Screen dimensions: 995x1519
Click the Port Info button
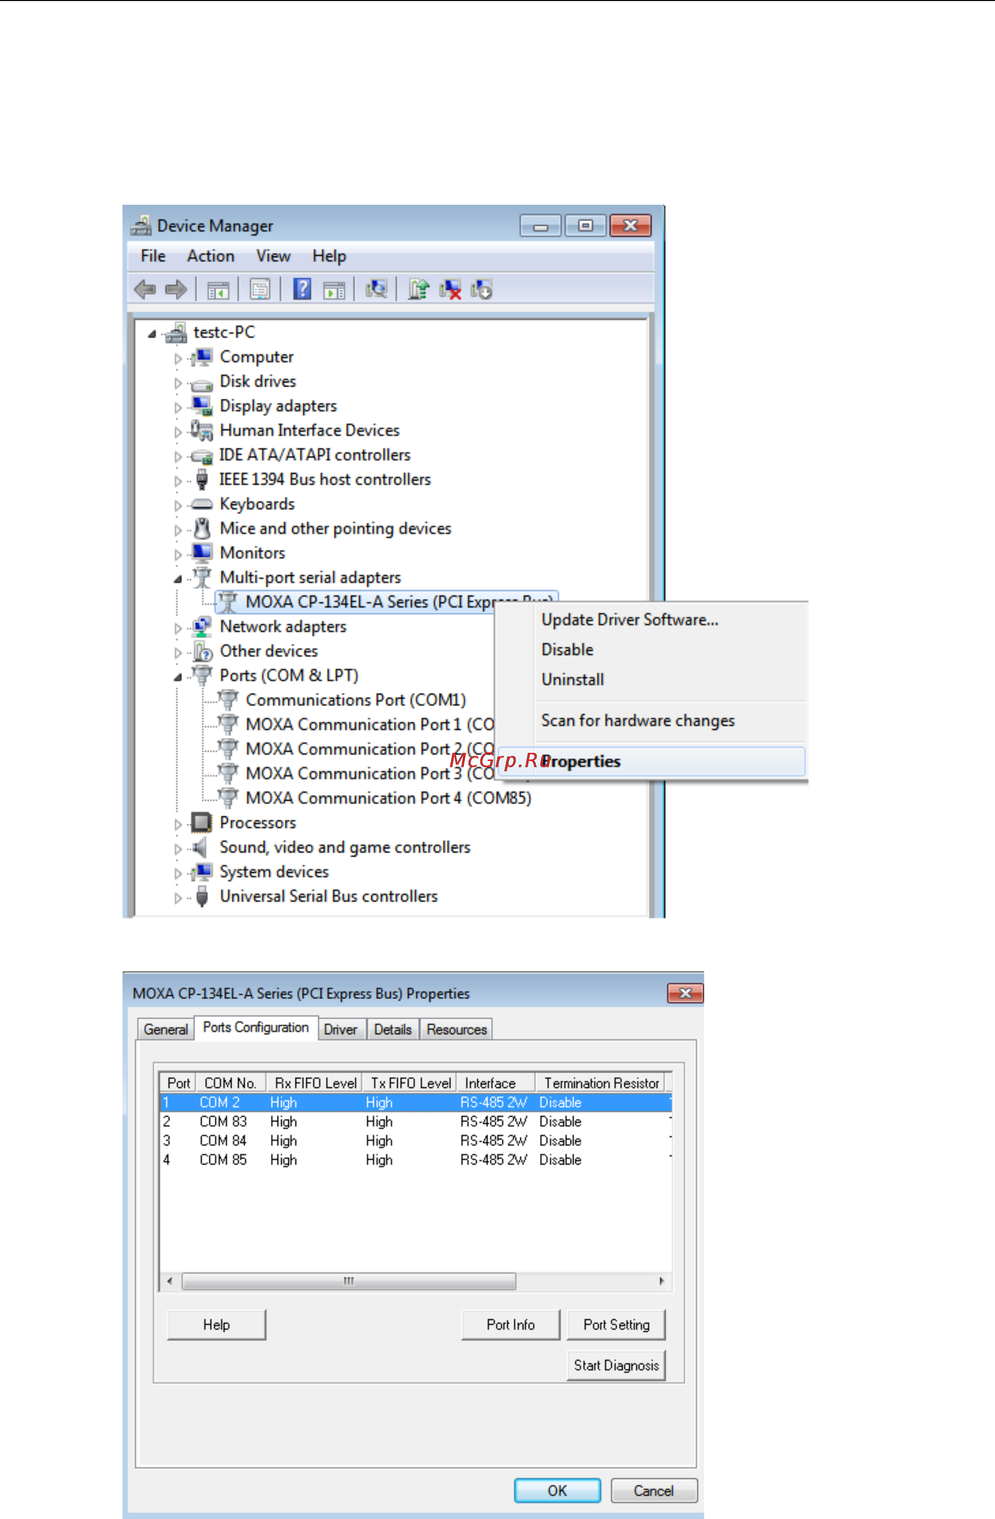coord(511,1325)
